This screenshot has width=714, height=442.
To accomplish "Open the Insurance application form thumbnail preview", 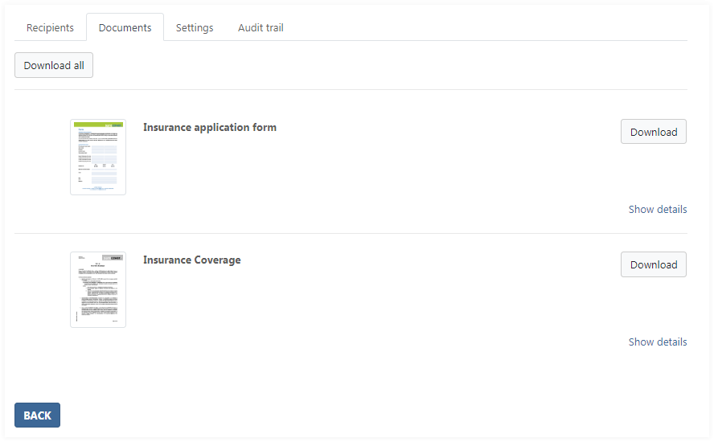I will point(98,158).
